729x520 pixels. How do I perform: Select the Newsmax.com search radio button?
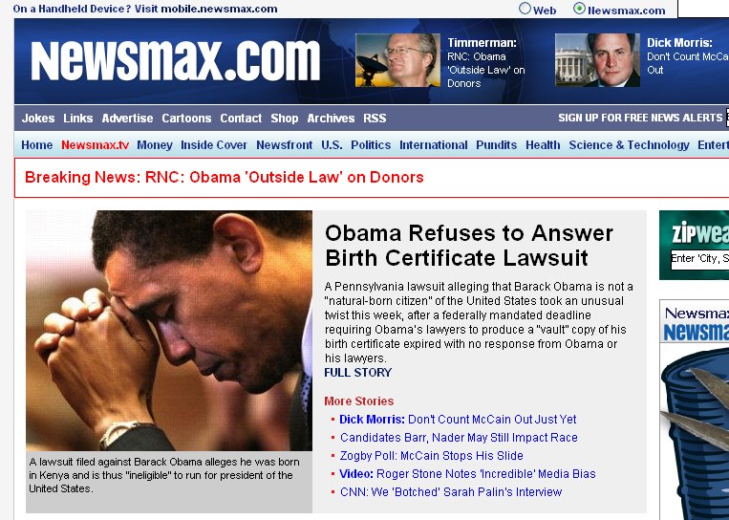579,9
